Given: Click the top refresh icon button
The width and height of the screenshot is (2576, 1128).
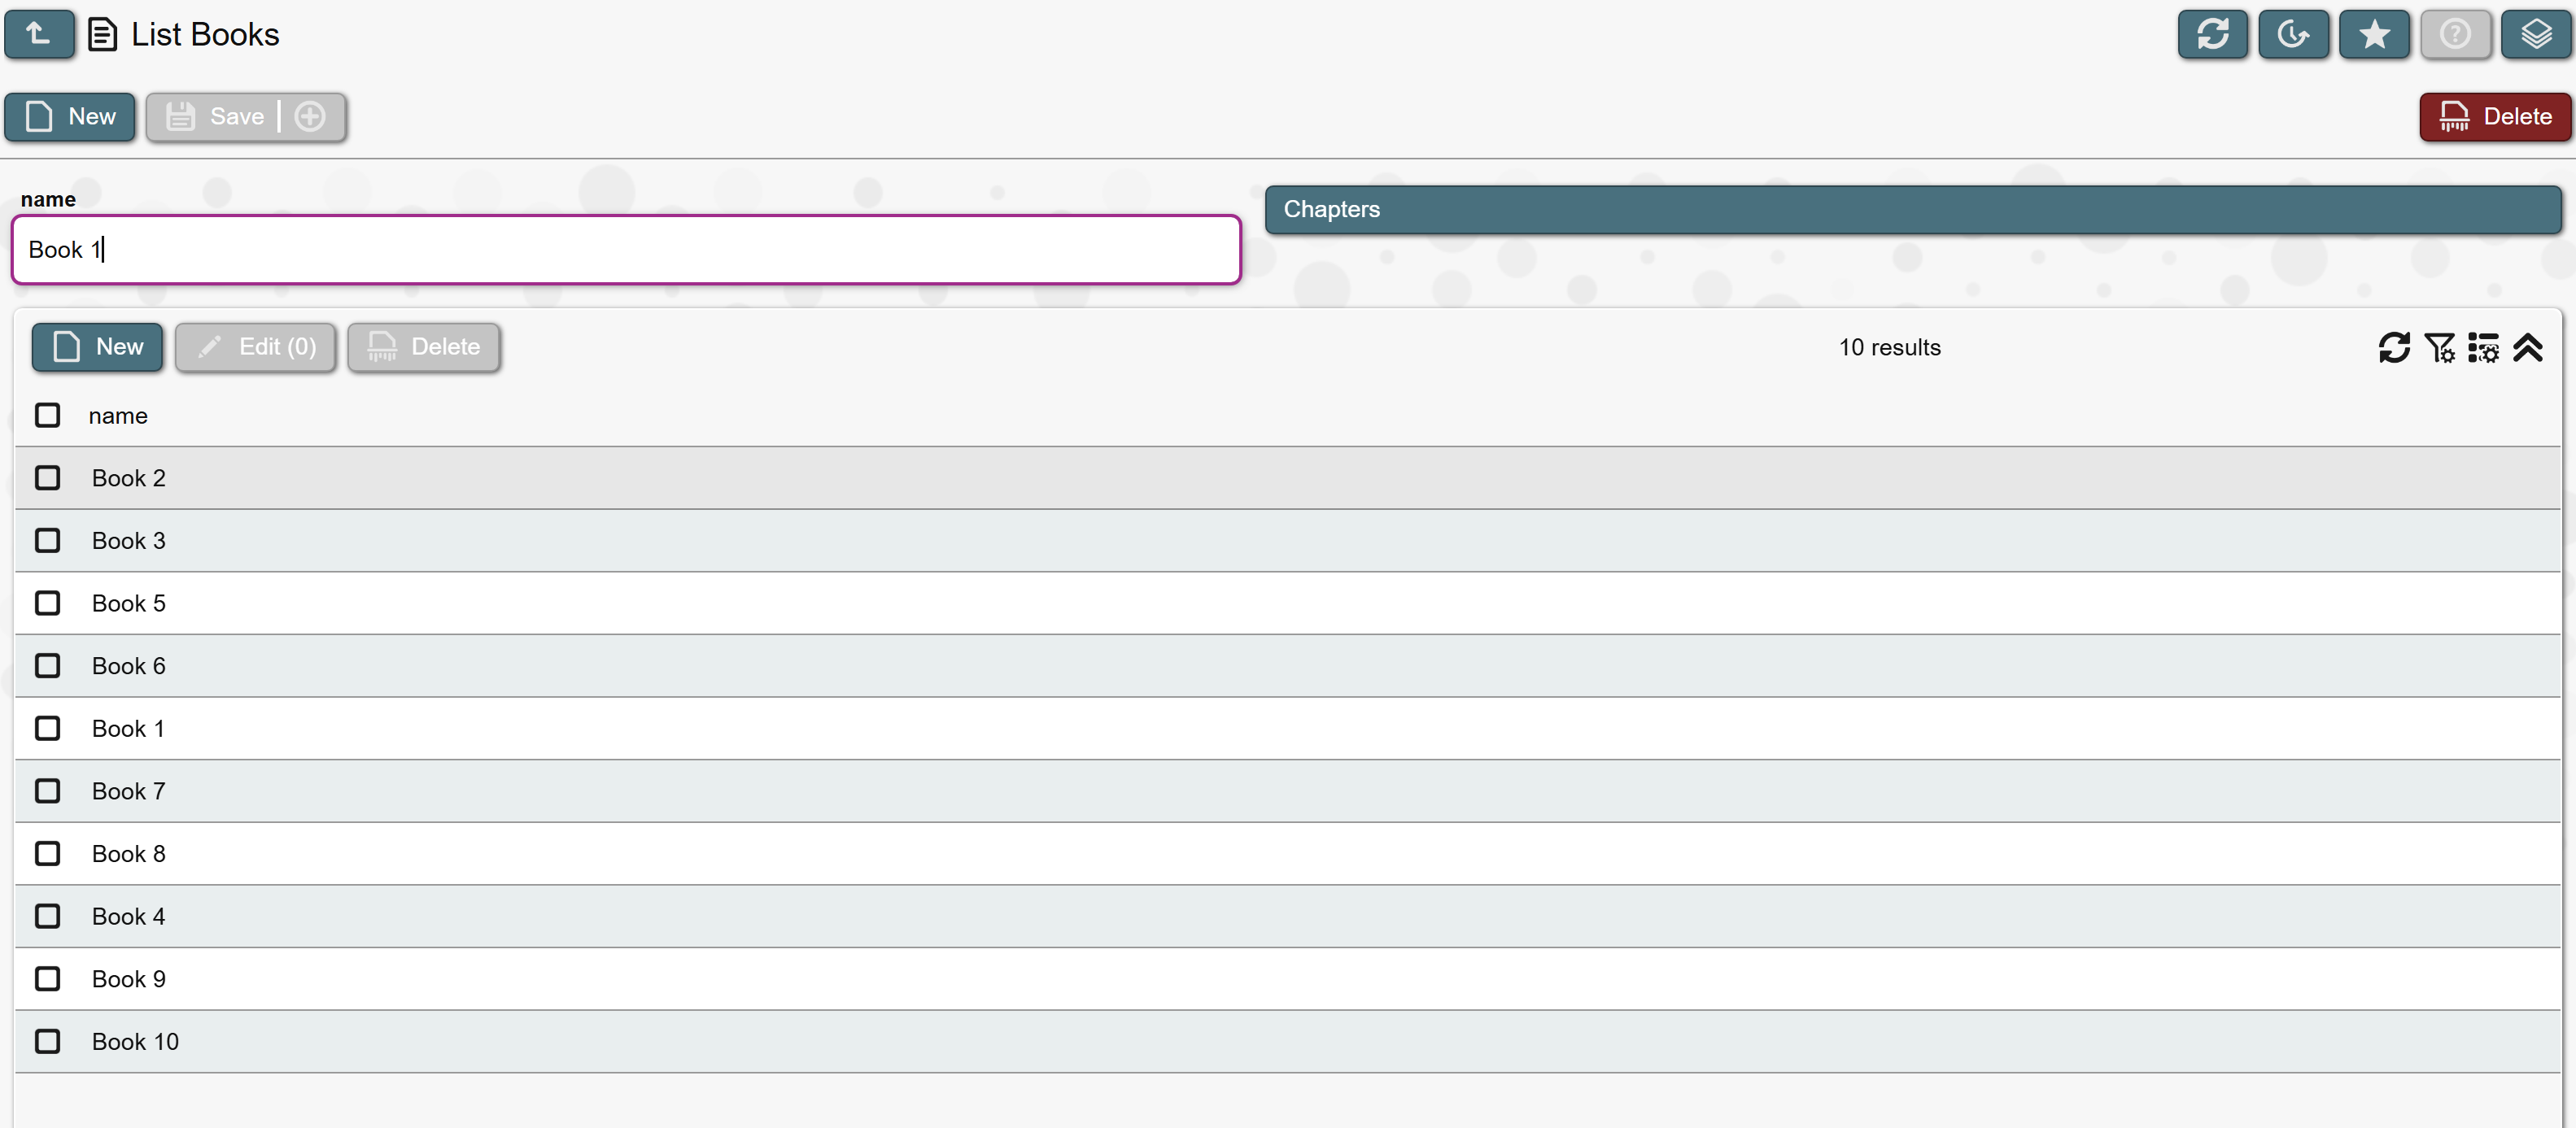Looking at the screenshot, I should click(2212, 35).
